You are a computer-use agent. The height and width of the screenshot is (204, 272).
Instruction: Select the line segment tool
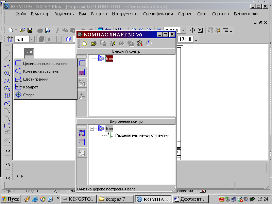pos(7,66)
